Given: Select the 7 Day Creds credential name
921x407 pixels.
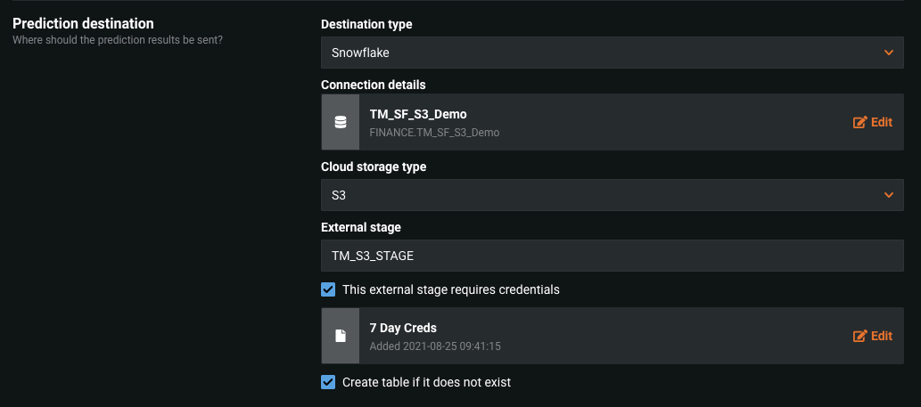Looking at the screenshot, I should click(403, 328).
